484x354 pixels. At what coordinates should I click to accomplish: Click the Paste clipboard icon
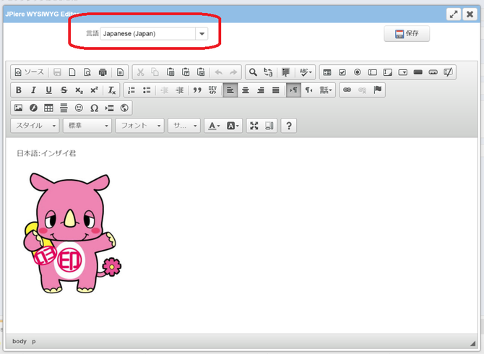click(x=170, y=72)
